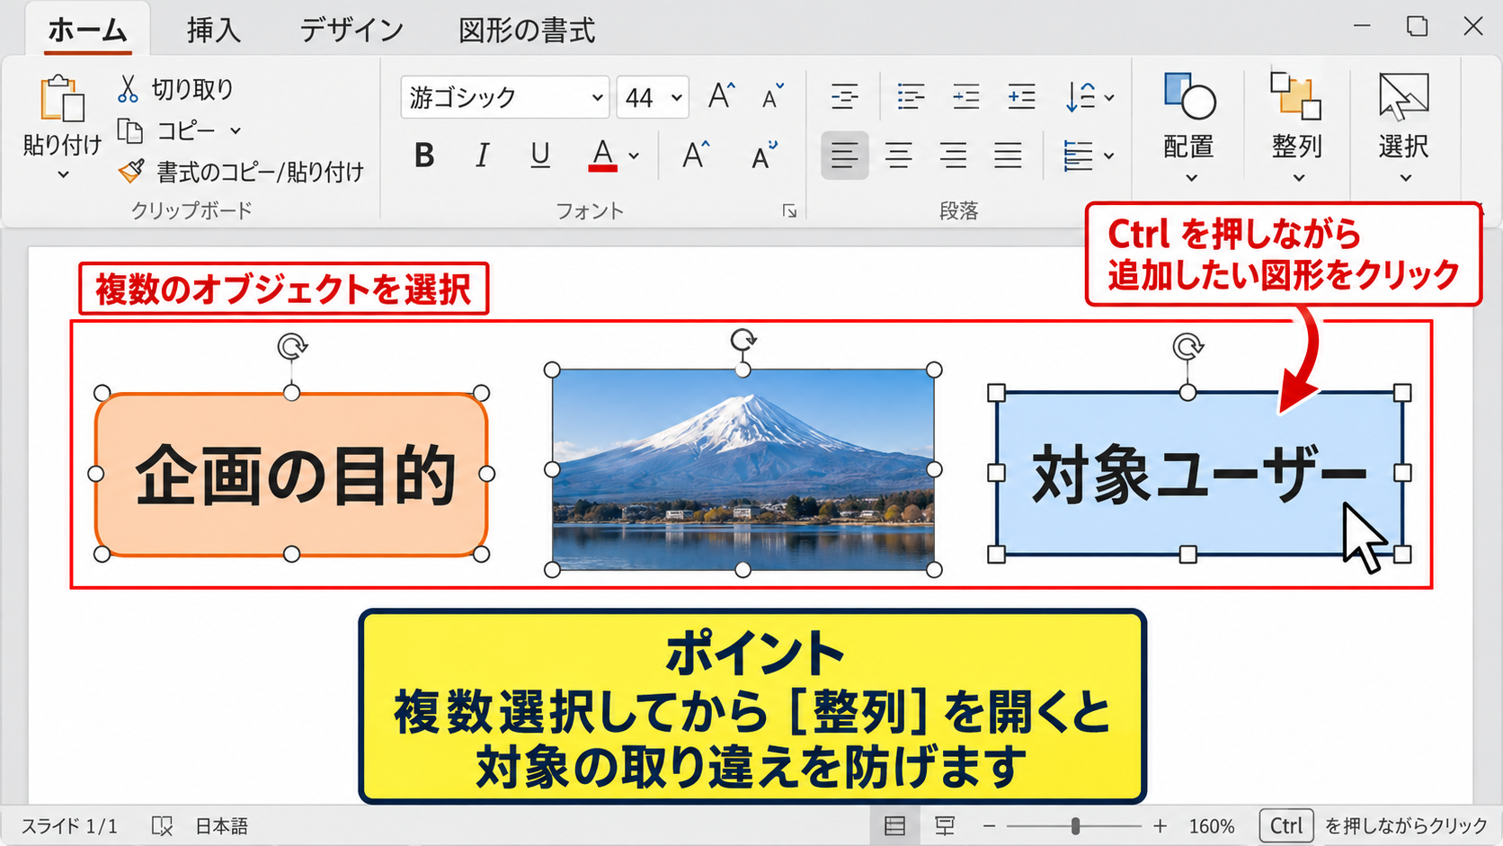Select center align paragraph button
This screenshot has height=846, width=1503.
coord(899,156)
